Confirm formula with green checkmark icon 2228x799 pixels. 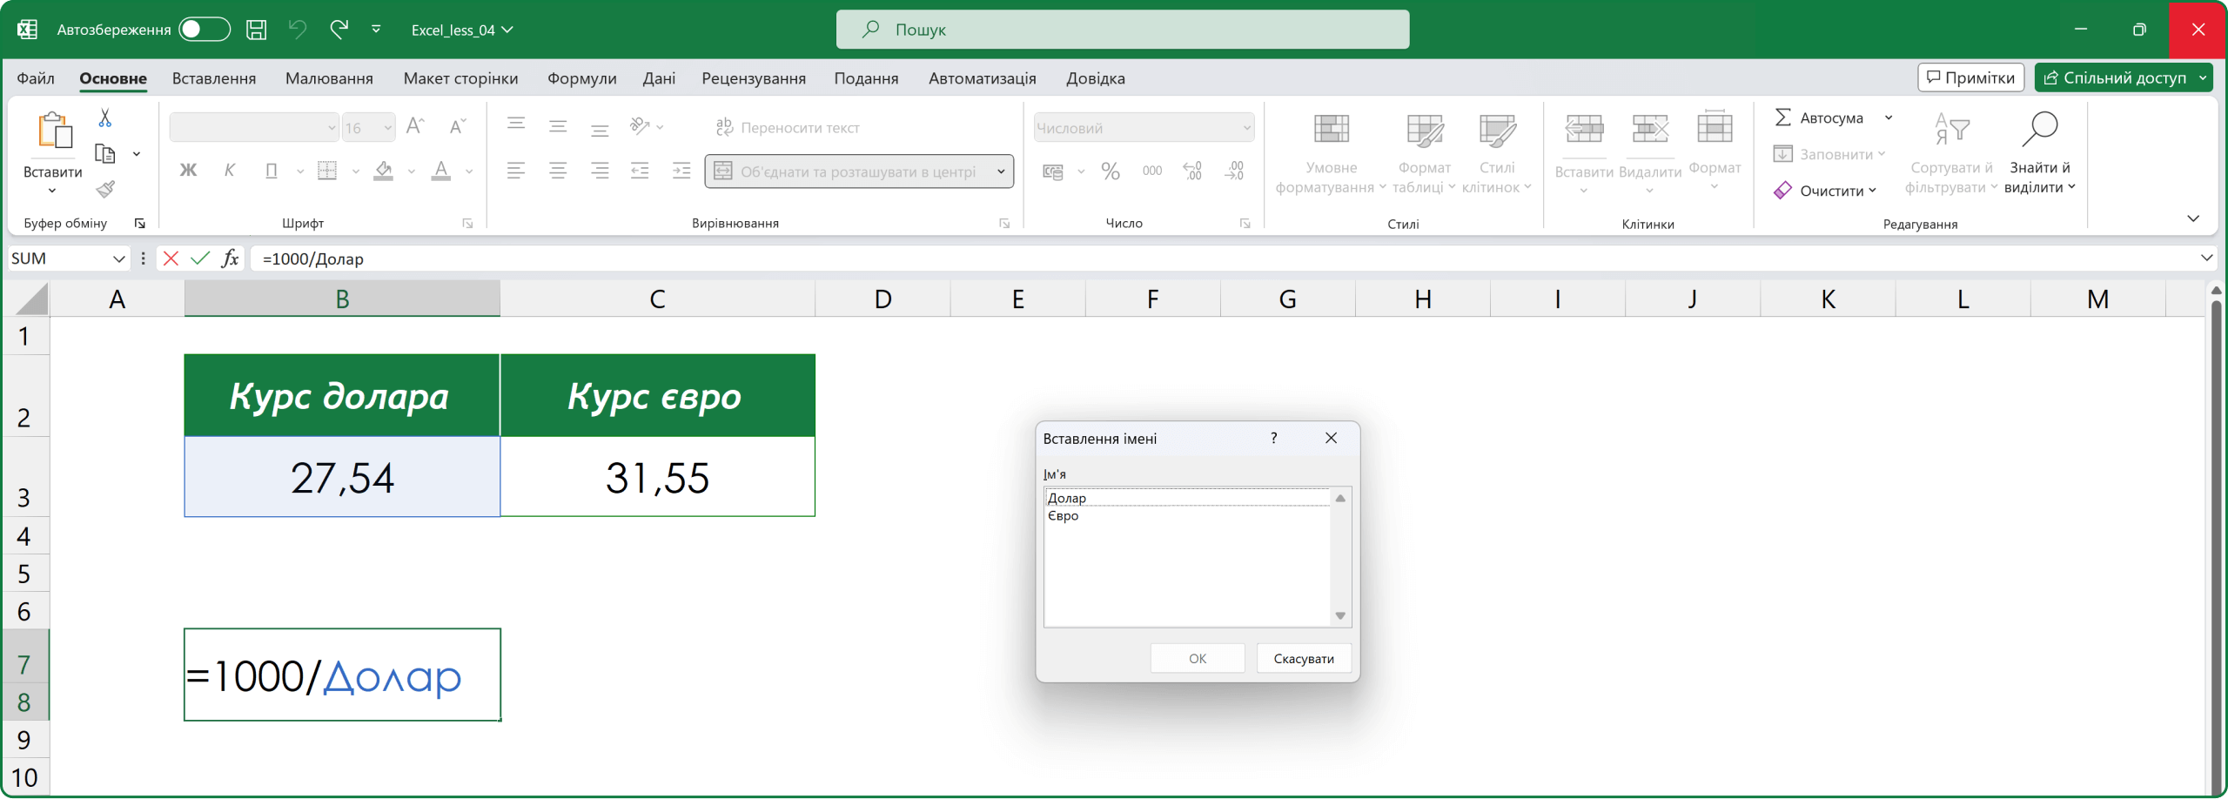pyautogui.click(x=200, y=258)
